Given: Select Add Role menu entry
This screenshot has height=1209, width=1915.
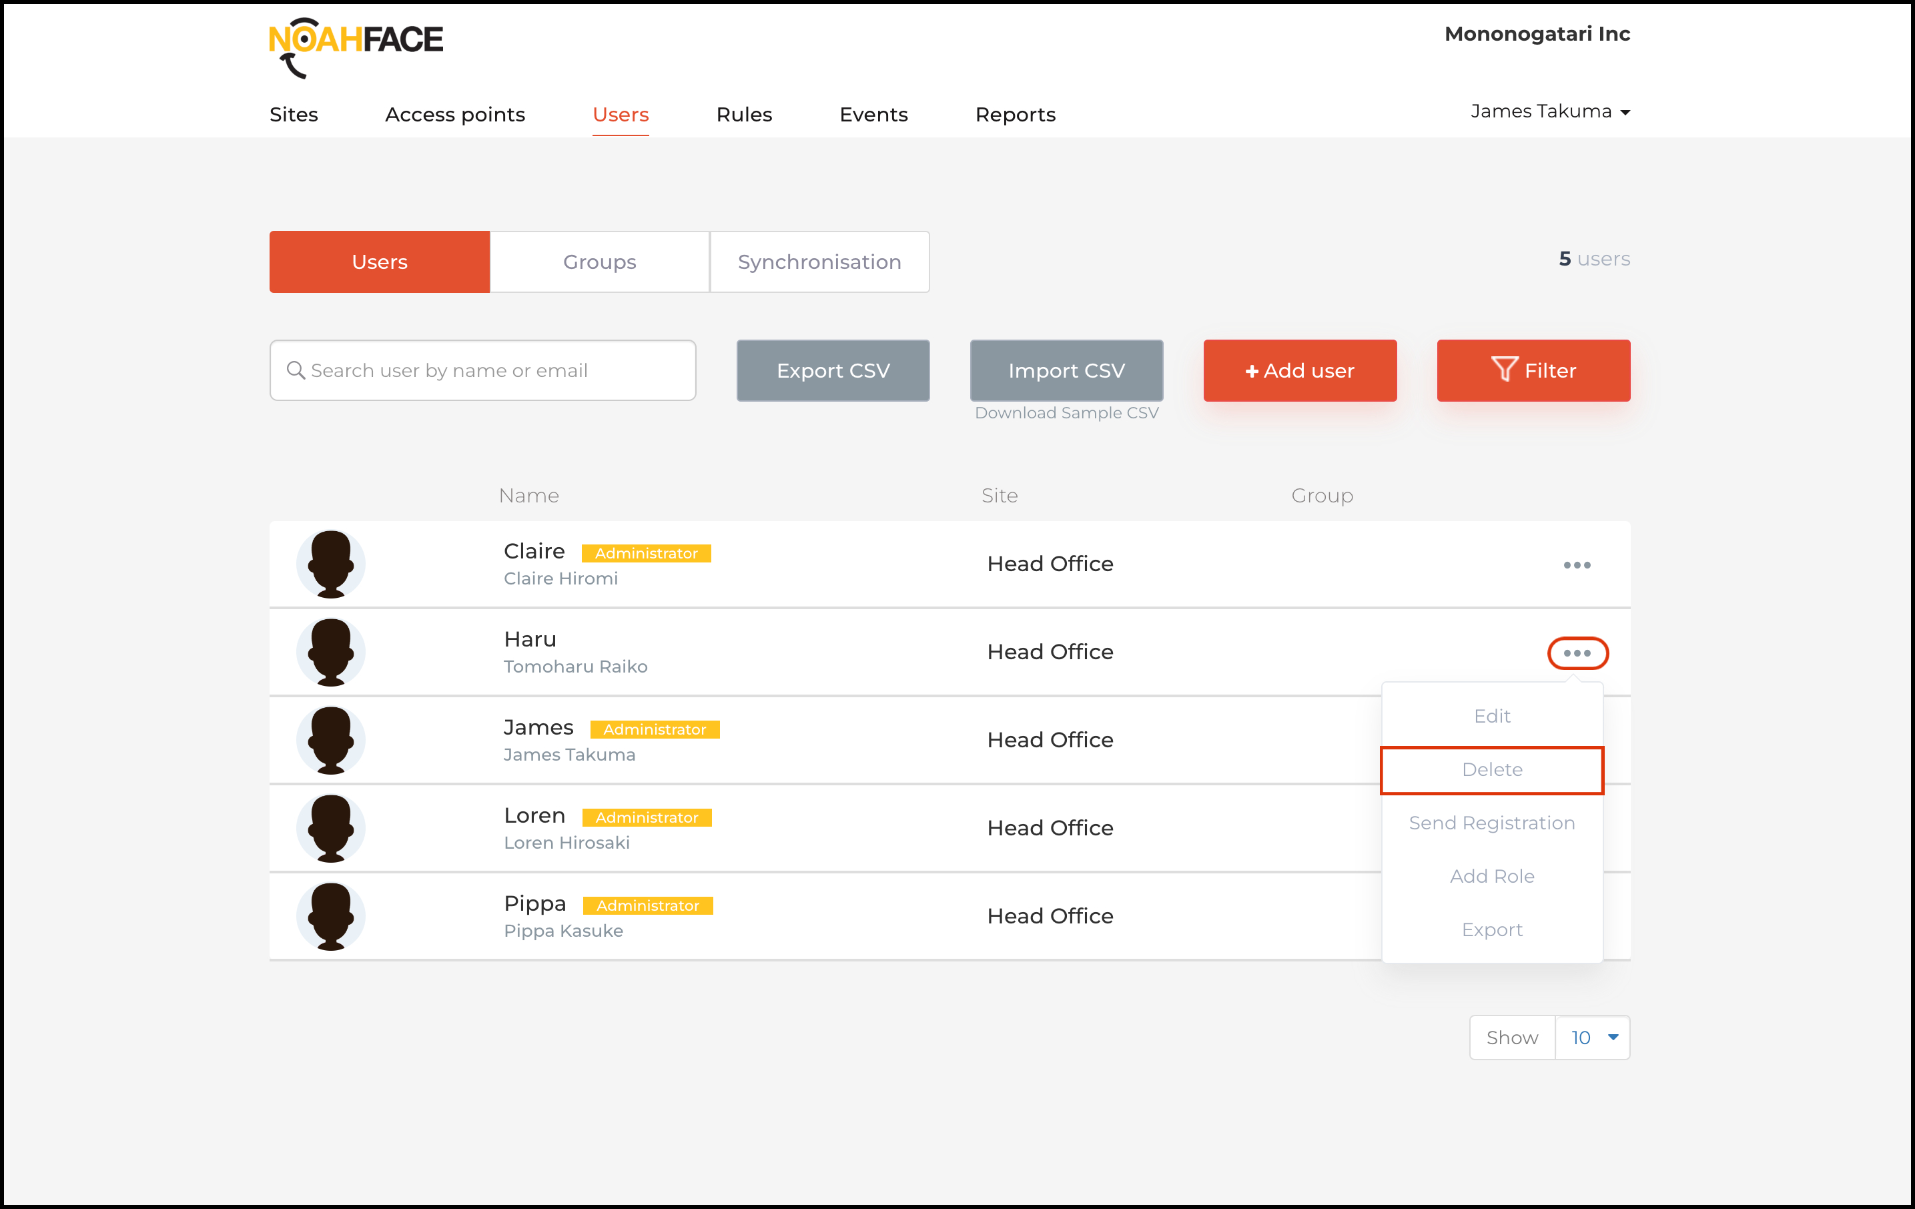Looking at the screenshot, I should point(1491,876).
